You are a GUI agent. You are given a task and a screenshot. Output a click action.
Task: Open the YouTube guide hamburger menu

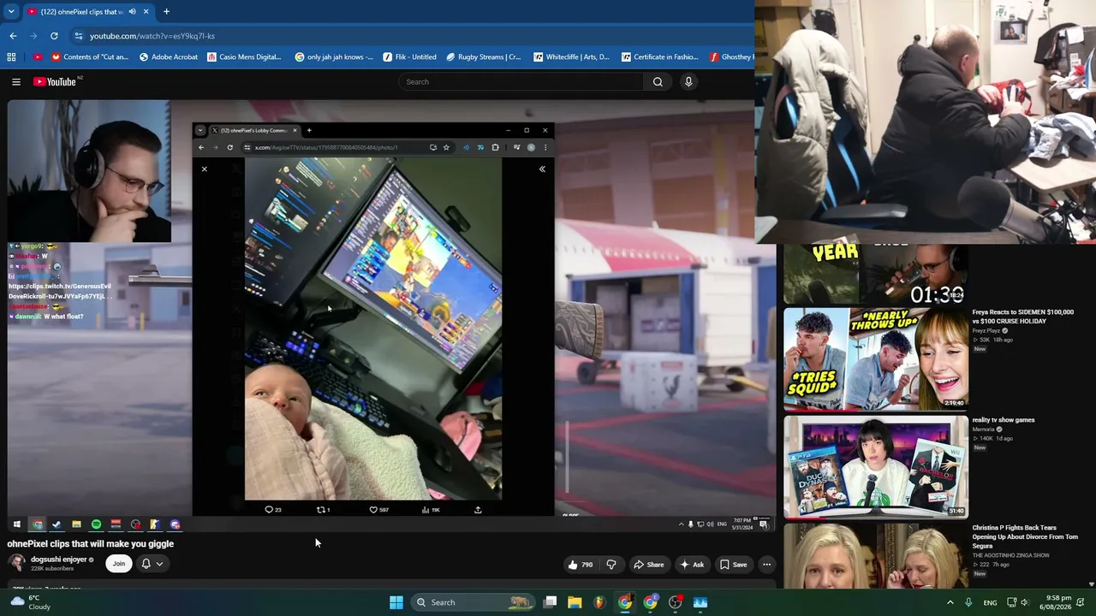pyautogui.click(x=16, y=81)
